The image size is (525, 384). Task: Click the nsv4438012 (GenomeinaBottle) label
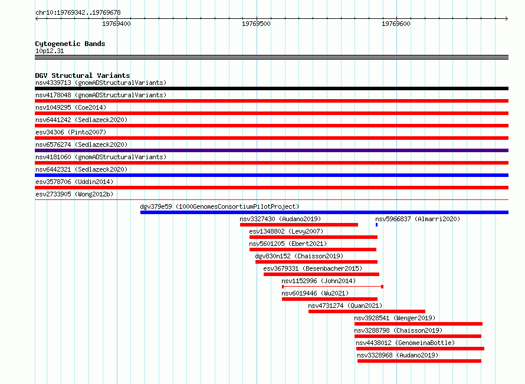[x=405, y=343]
